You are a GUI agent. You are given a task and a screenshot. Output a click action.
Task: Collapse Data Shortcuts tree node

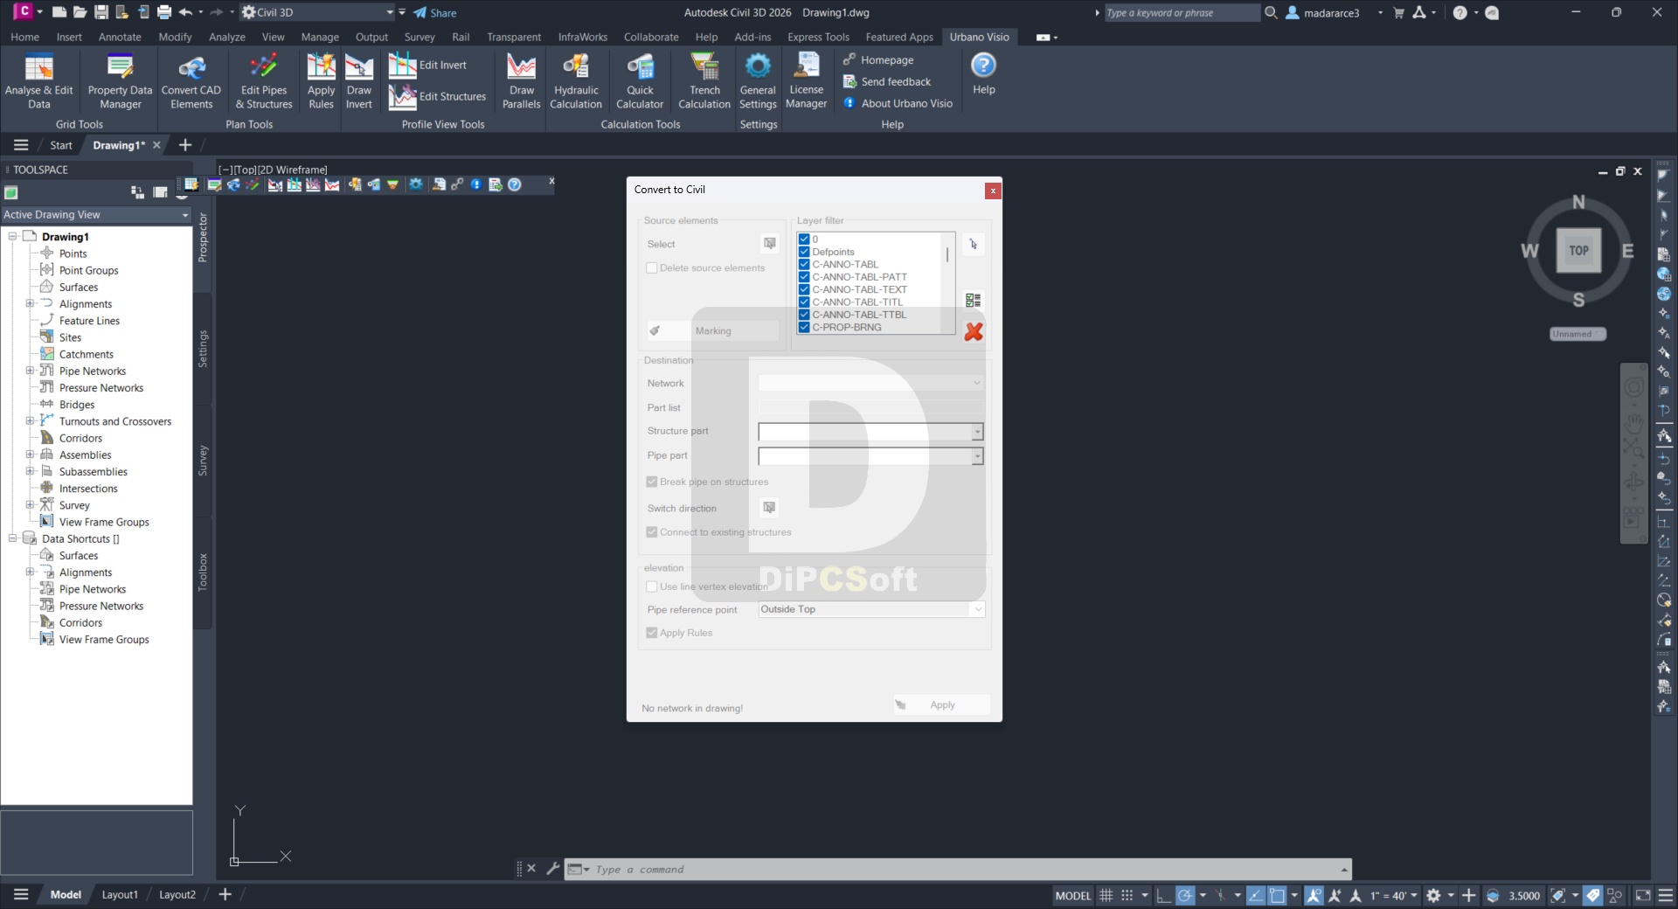(x=12, y=538)
